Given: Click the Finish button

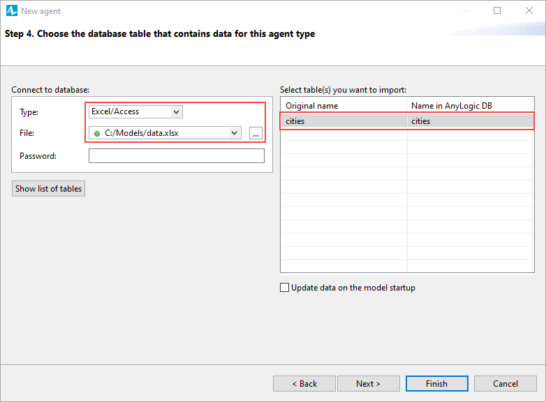Looking at the screenshot, I should tap(436, 384).
